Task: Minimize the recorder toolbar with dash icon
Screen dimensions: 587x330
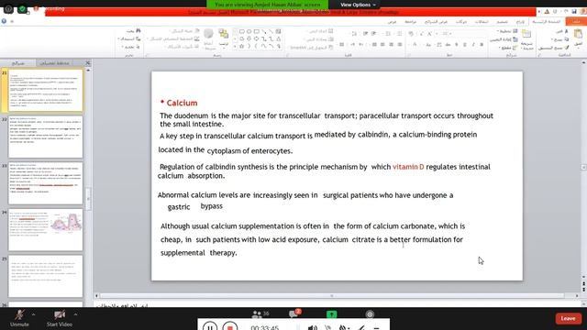Action: click(377, 328)
